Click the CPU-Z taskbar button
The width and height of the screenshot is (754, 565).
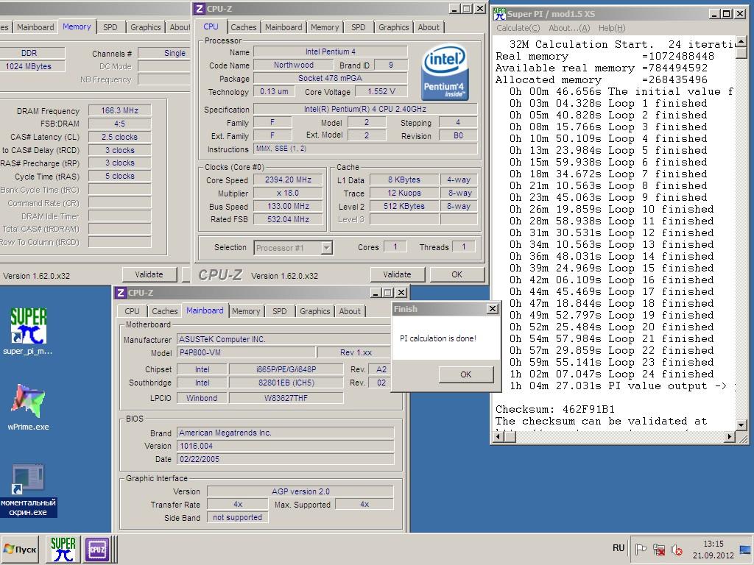[97, 549]
